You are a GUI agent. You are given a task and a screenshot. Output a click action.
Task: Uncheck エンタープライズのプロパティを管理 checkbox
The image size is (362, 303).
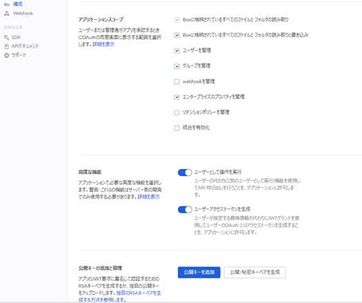tap(177, 98)
